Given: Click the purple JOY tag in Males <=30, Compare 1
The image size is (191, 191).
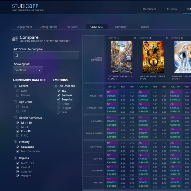Looking at the screenshot, I should (x=112, y=92).
